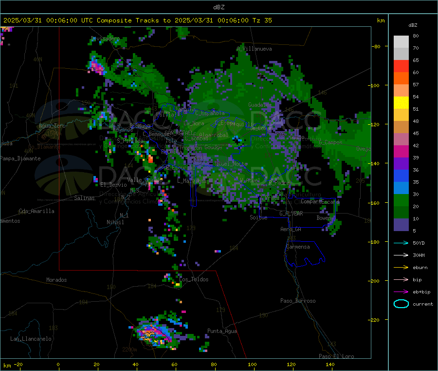
Task: Click the 'Pampa_Diamante' place label
Action: [20, 158]
